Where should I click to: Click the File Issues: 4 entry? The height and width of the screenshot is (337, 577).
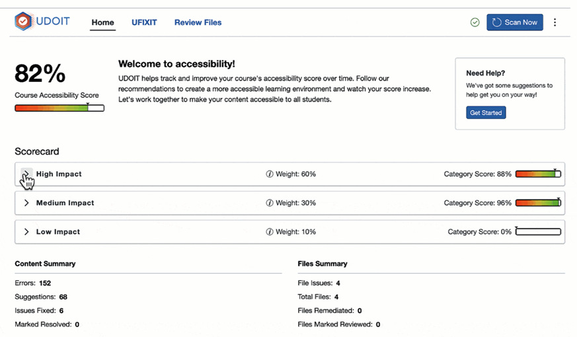click(319, 283)
